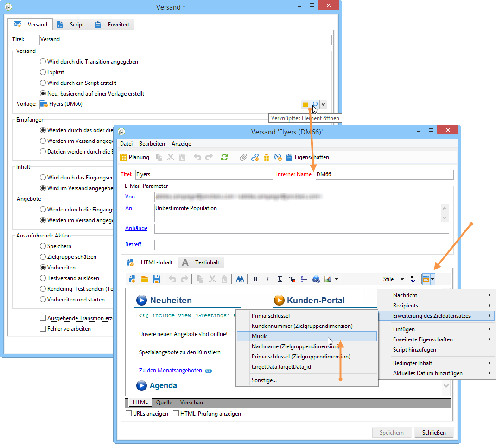Open the personalization icon dropdown arrow

(433, 279)
